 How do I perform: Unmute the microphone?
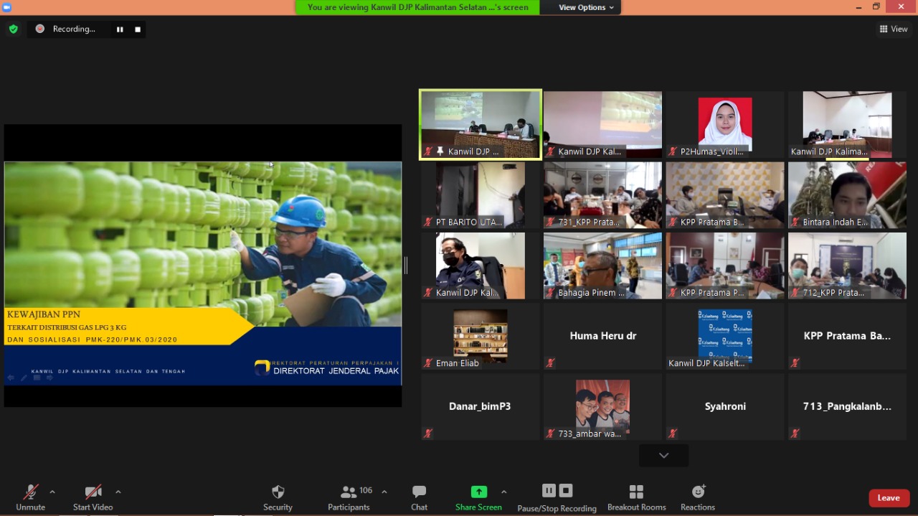click(30, 492)
